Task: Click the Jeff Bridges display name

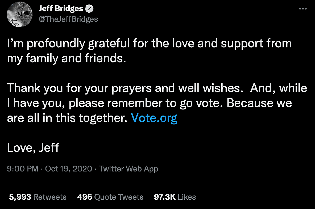Action: tap(61, 9)
